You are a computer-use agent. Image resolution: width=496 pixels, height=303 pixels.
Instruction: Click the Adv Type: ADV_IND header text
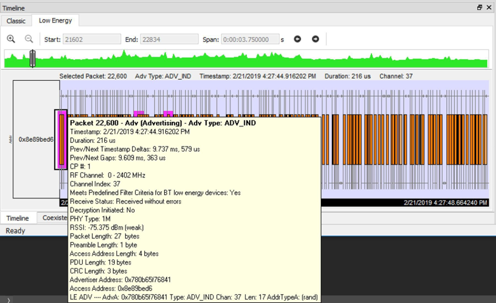(x=163, y=76)
